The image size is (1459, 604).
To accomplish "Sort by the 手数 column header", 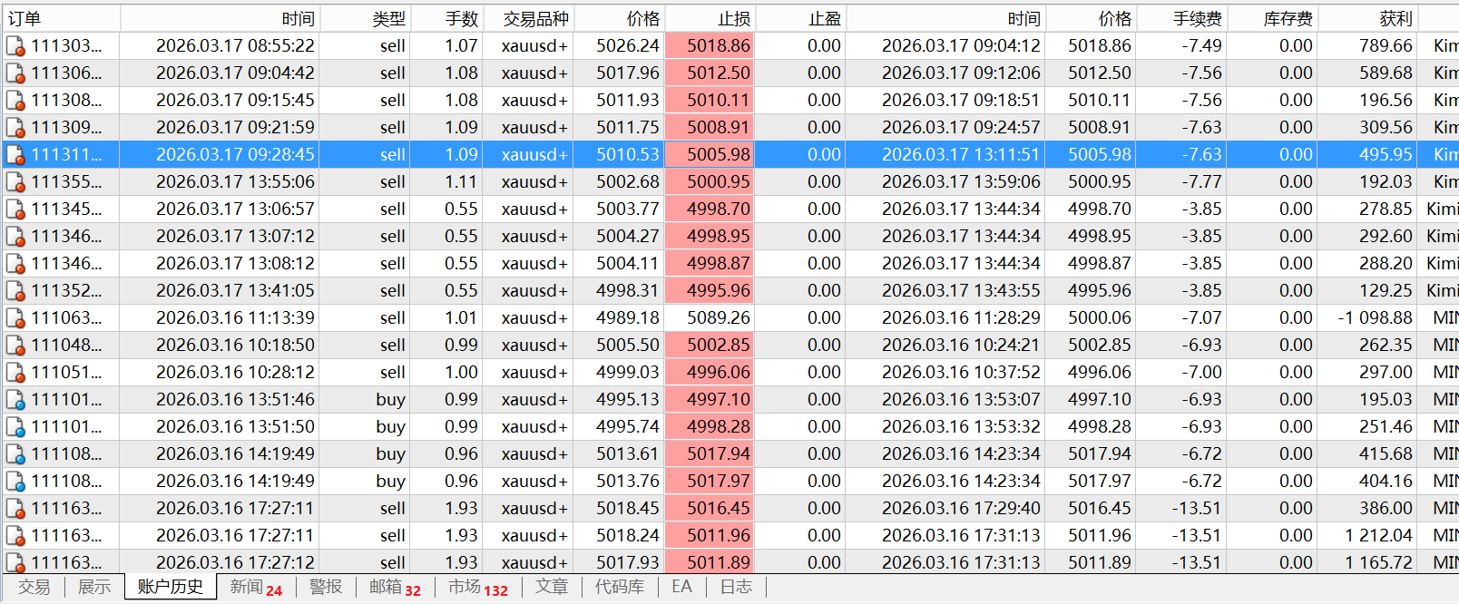I will (x=446, y=18).
